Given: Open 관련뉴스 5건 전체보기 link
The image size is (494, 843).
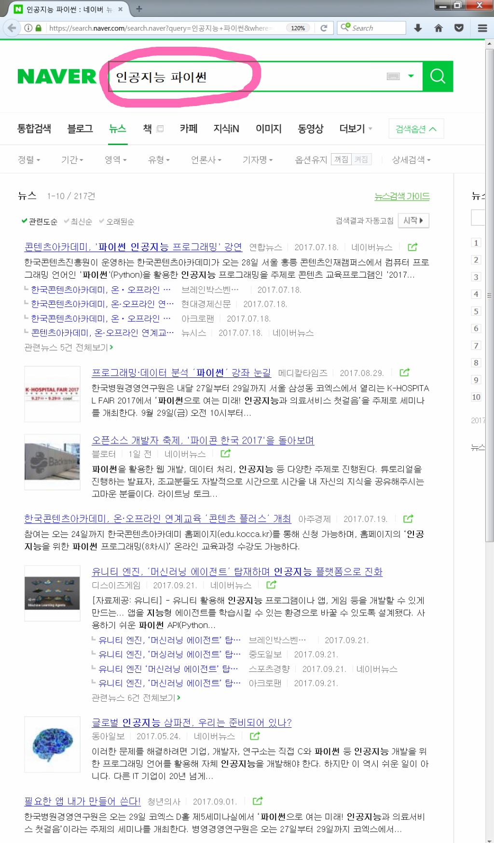Looking at the screenshot, I should tap(69, 347).
